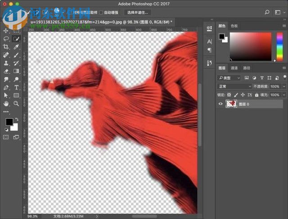Switch to the 色板 swatches tab
288x219 pixels.
click(234, 26)
